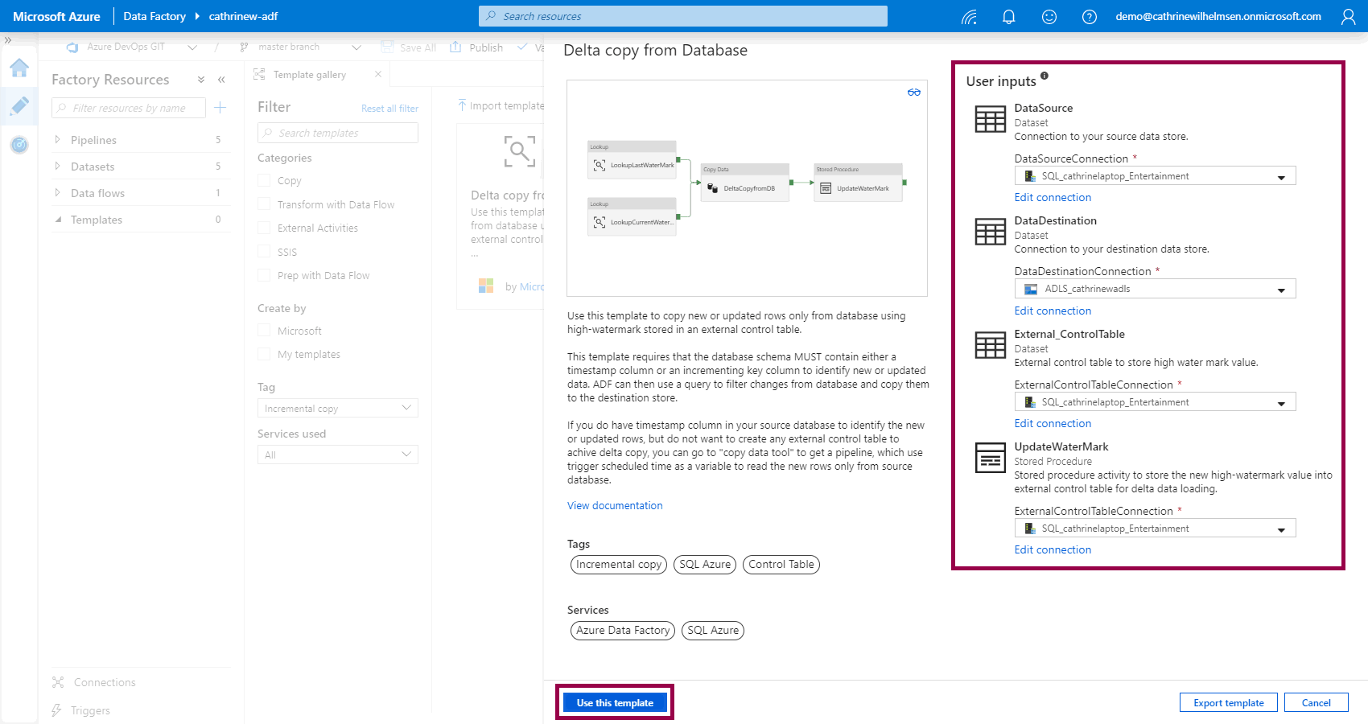
Task: Select the Author pencil icon
Action: [x=19, y=106]
